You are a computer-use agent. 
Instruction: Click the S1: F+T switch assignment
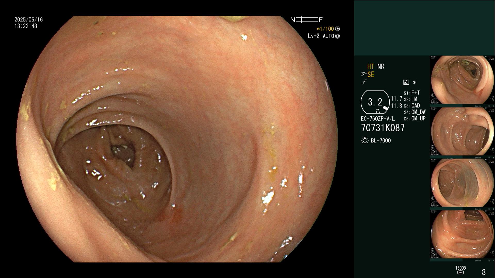(412, 93)
